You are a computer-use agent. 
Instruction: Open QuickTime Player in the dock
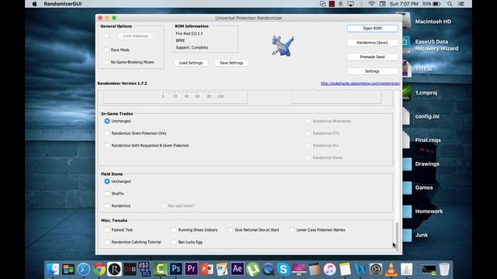pyautogui.click(x=268, y=269)
